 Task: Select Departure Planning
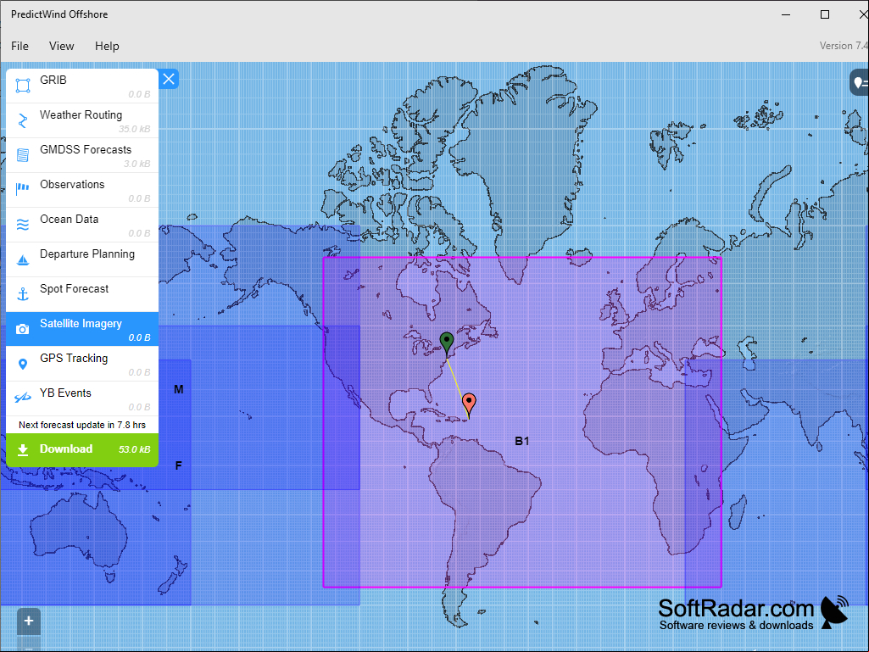pos(82,259)
